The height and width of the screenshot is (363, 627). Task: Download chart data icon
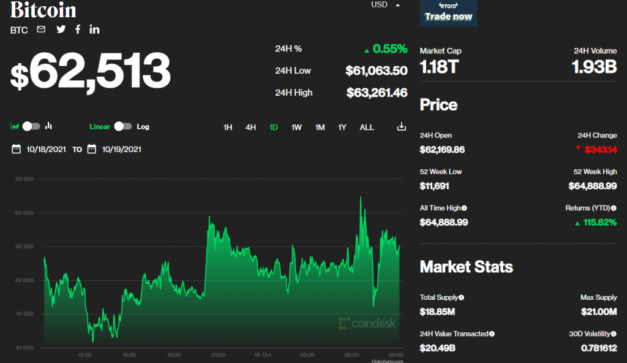point(402,126)
